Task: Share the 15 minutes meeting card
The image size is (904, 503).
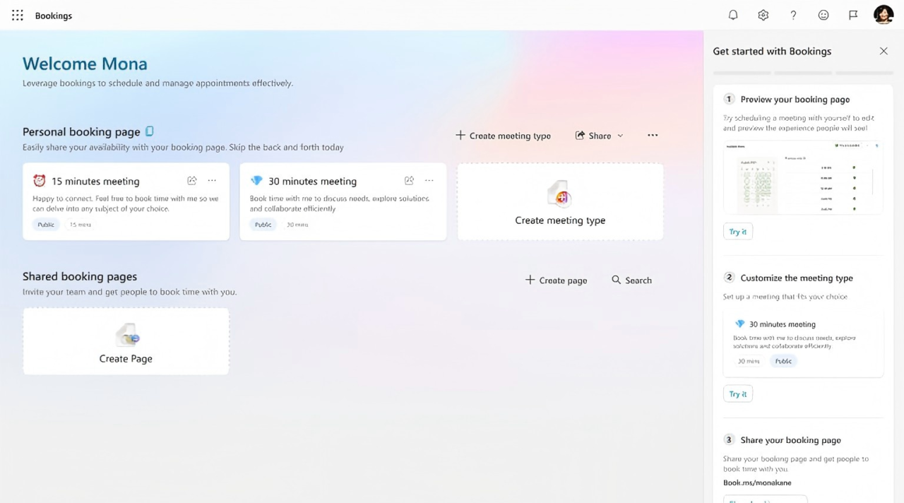Action: tap(192, 181)
